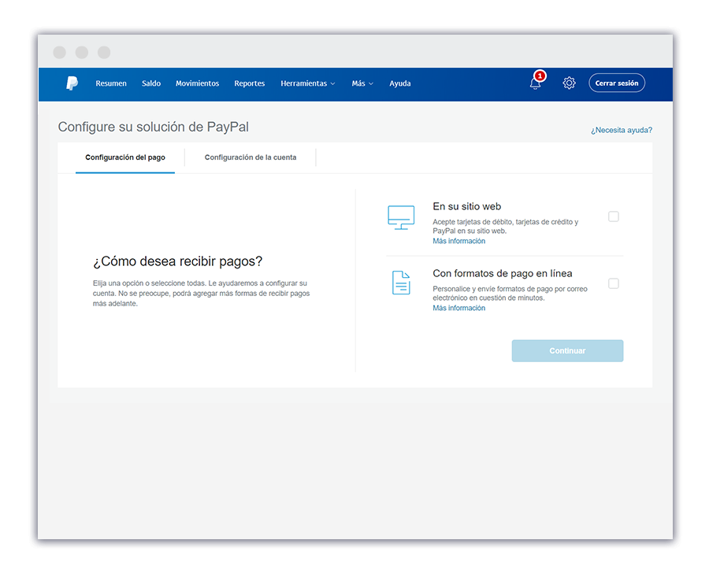
Task: Click the Continuar button
Action: 567,351
